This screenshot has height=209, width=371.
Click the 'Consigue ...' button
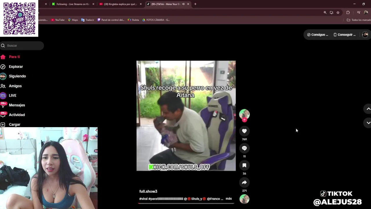[317, 35]
